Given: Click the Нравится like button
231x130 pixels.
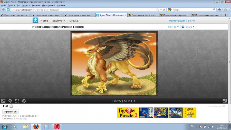Looking at the screenshot, I should pos(11,112).
